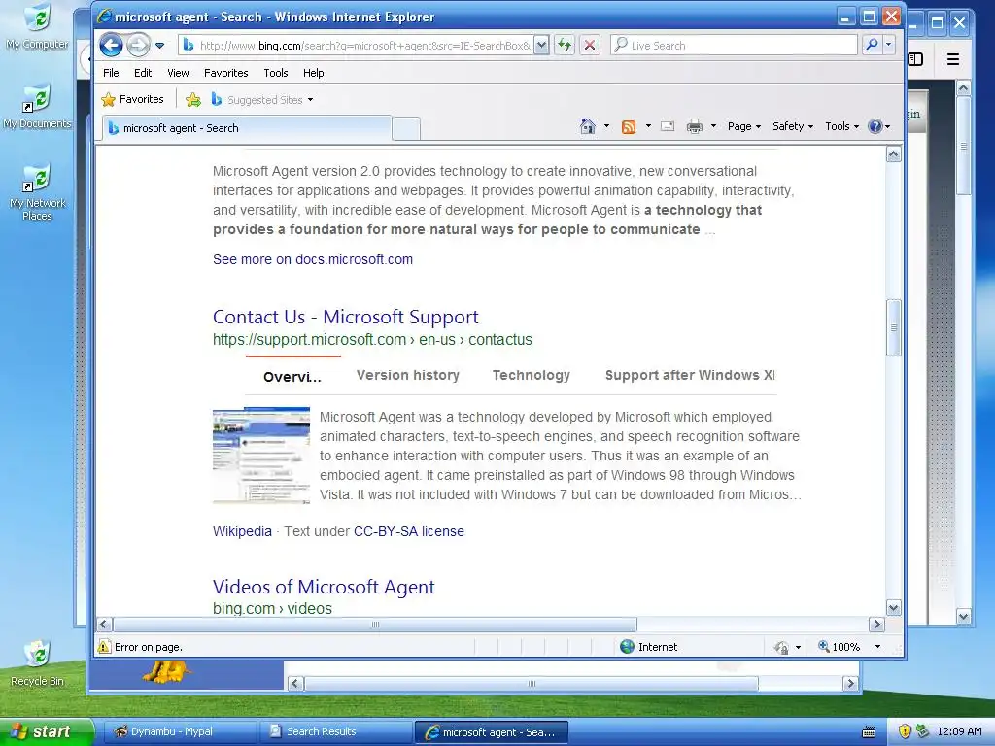This screenshot has height=746, width=995.
Task: Click the red Stop loading icon
Action: (x=590, y=45)
